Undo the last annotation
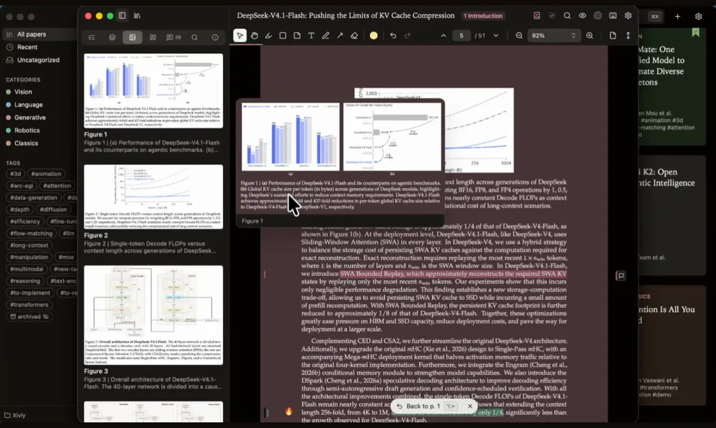 pyautogui.click(x=393, y=35)
